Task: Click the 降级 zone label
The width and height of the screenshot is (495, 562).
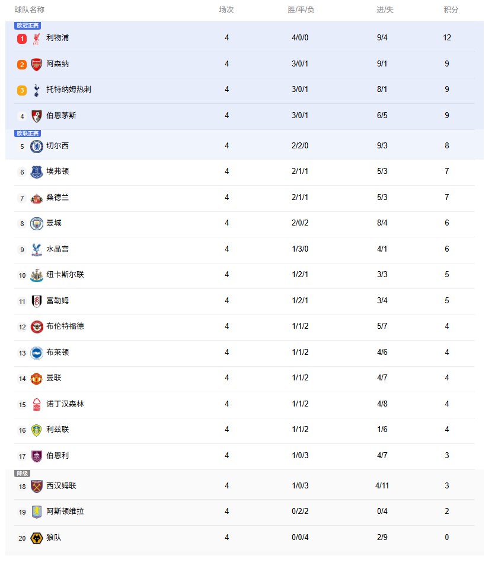Action: click(x=22, y=474)
